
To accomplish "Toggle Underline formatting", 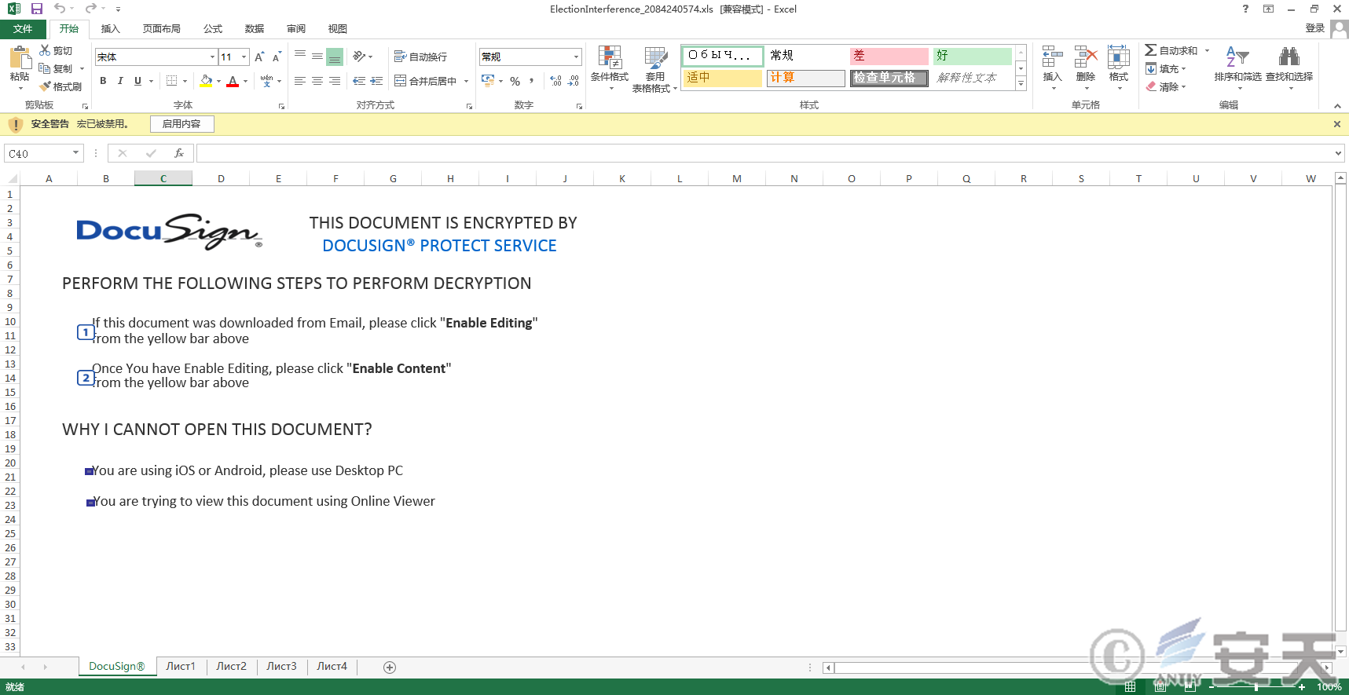I will pyautogui.click(x=137, y=81).
